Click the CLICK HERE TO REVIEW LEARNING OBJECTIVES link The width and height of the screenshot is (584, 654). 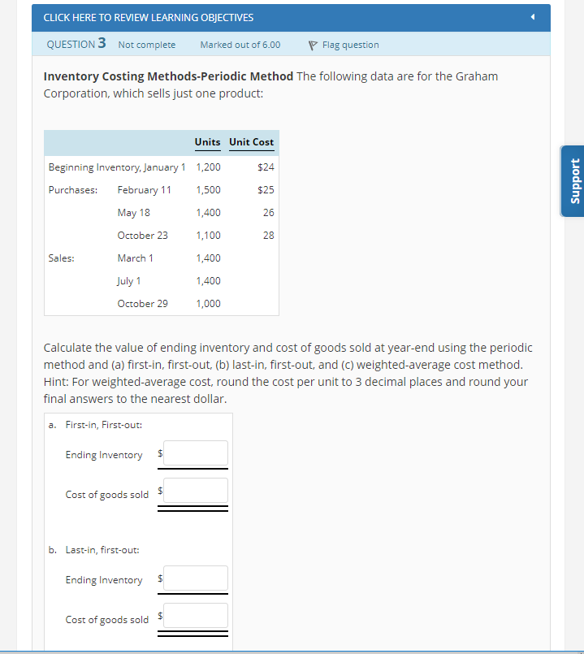point(148,17)
